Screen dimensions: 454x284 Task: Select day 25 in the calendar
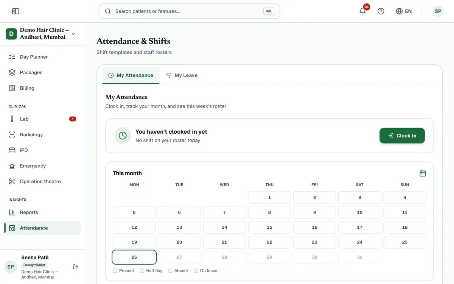(405, 242)
